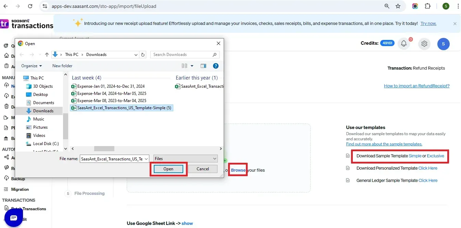The image size is (461, 228).
Task: Open the Chrome three-dot menu
Action: pos(458,6)
